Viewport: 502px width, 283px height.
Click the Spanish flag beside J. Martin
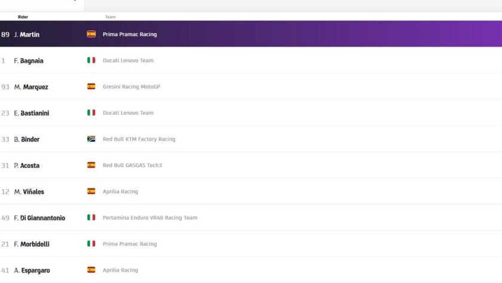pos(91,34)
